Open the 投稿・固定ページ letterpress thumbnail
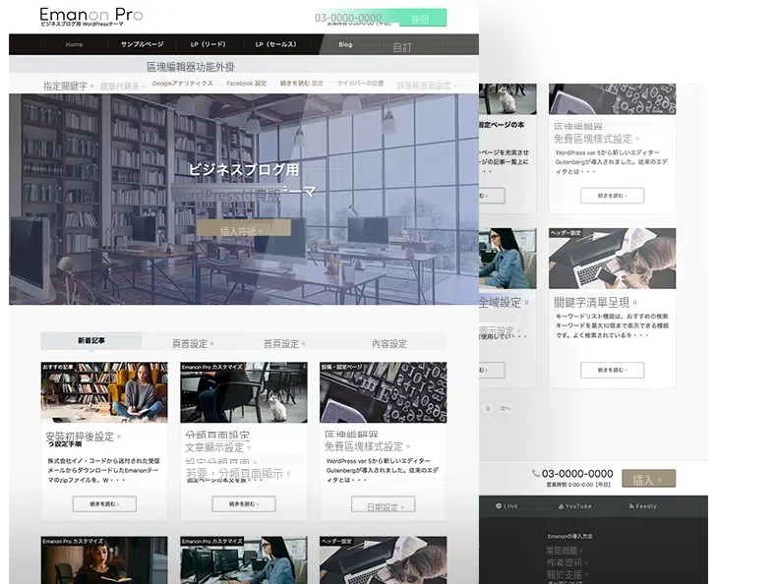 pyautogui.click(x=383, y=392)
